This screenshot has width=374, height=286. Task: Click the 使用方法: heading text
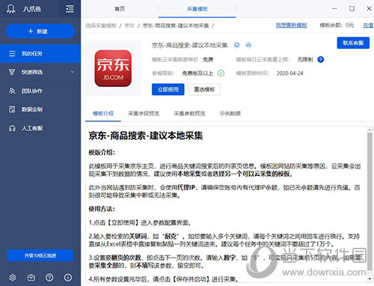tap(102, 209)
